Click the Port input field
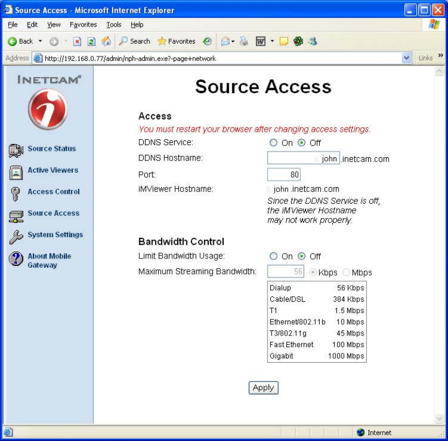 (x=284, y=174)
